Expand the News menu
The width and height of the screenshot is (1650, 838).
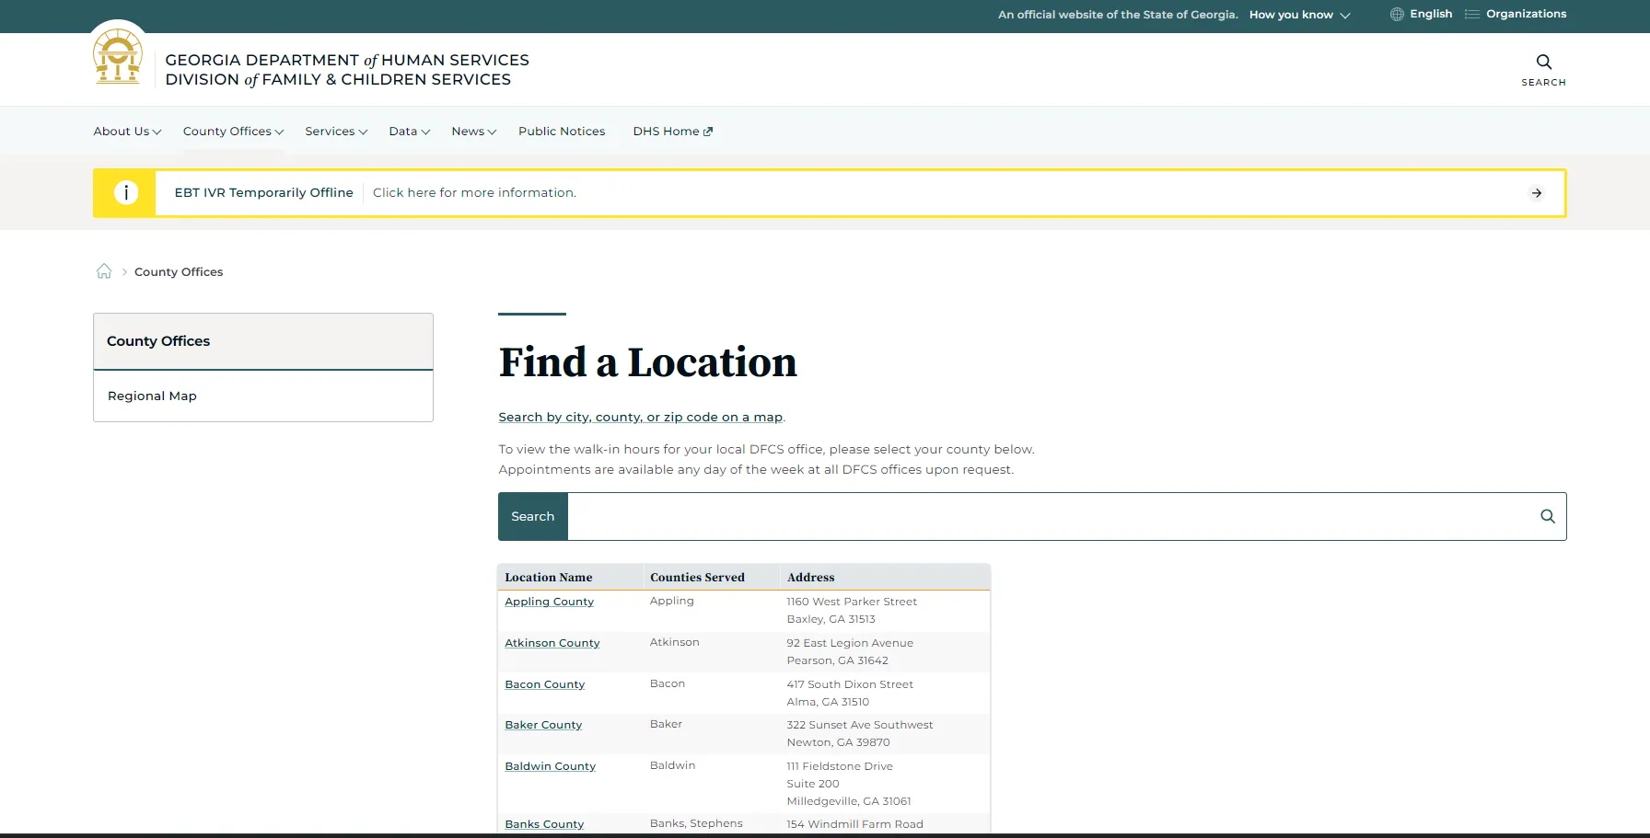click(473, 132)
